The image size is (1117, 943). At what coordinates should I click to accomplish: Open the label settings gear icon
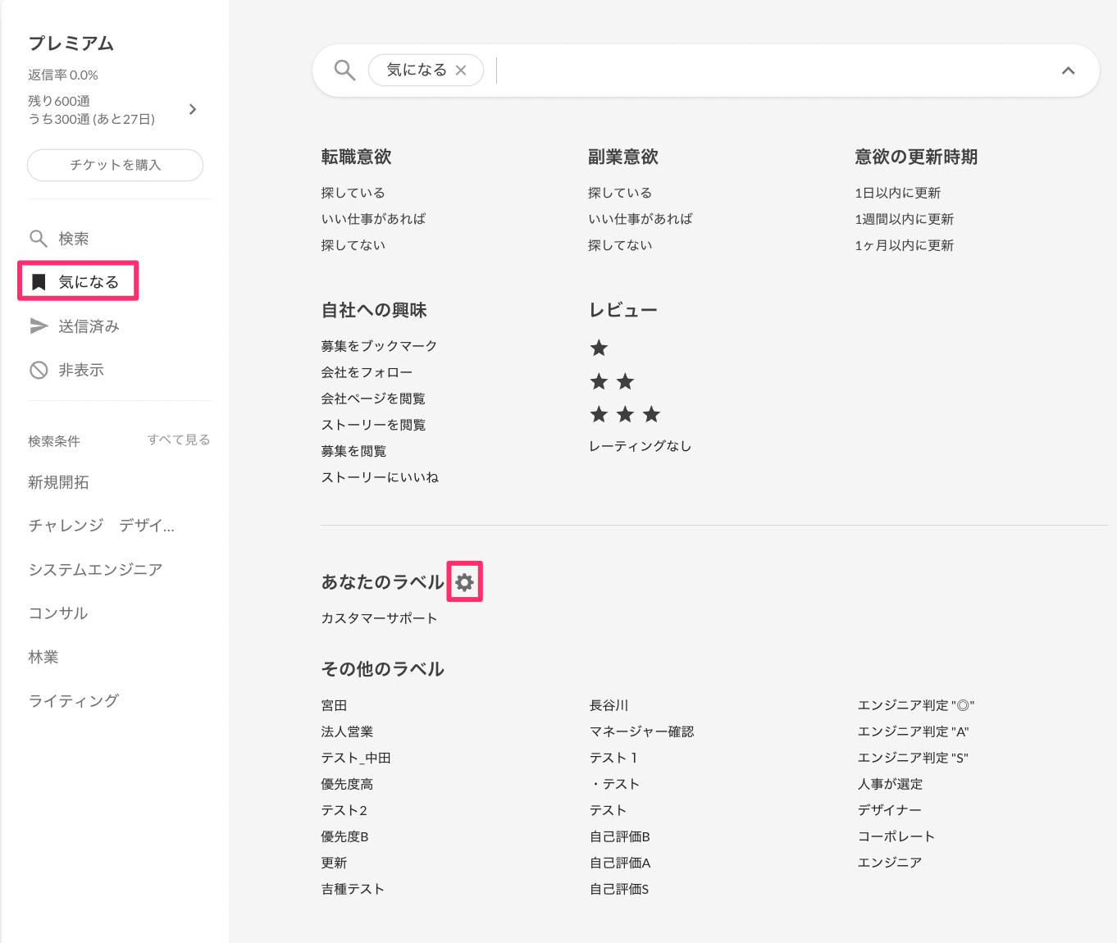click(465, 581)
